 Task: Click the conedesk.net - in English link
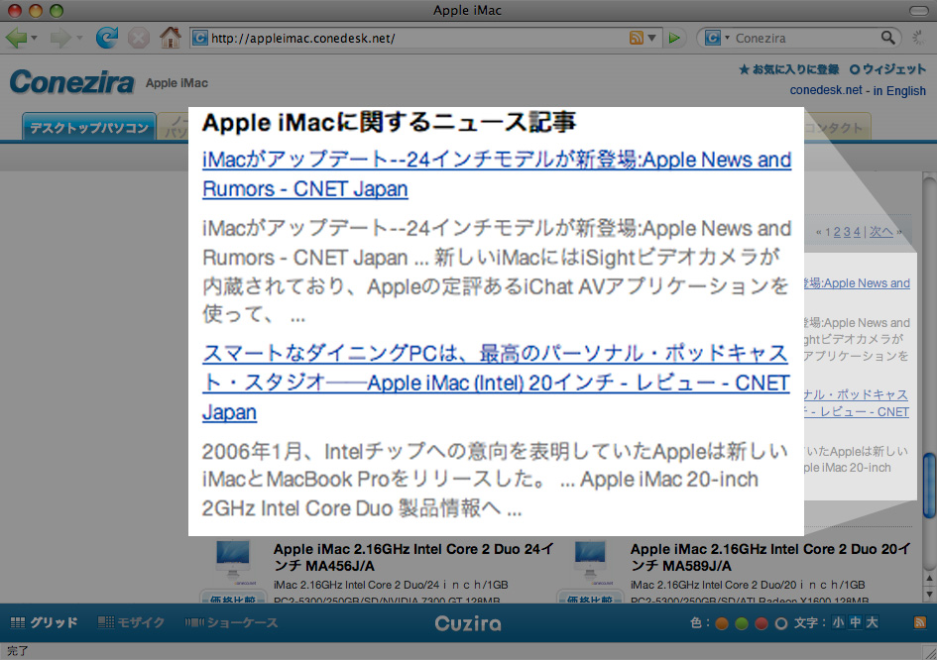(858, 91)
